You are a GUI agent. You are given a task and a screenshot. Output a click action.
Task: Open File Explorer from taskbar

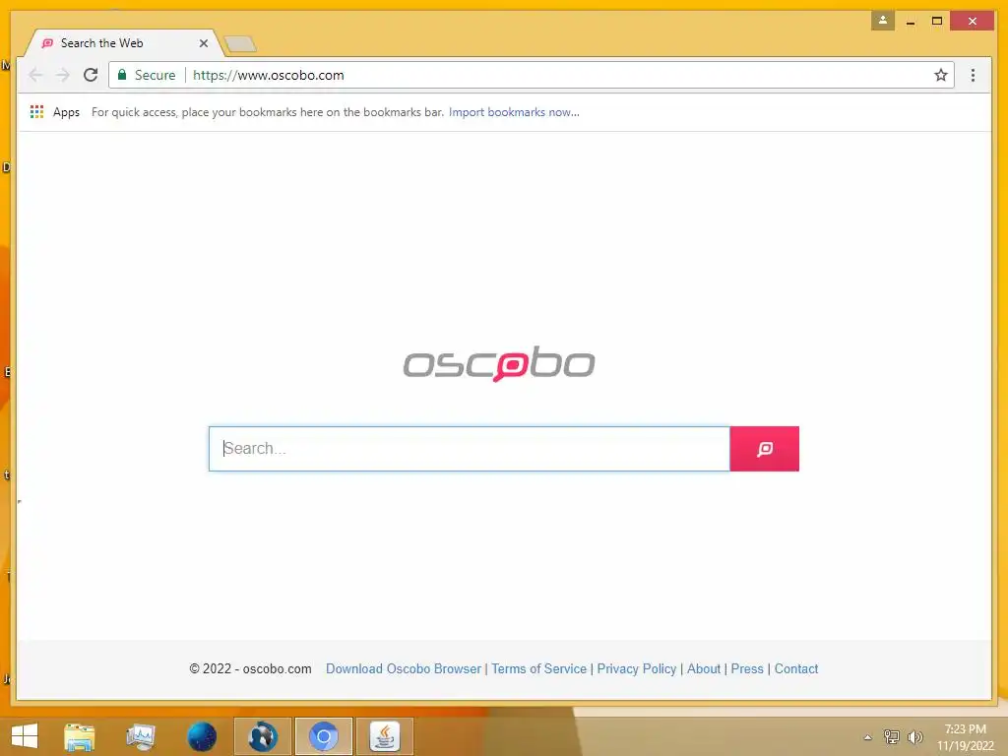point(79,736)
